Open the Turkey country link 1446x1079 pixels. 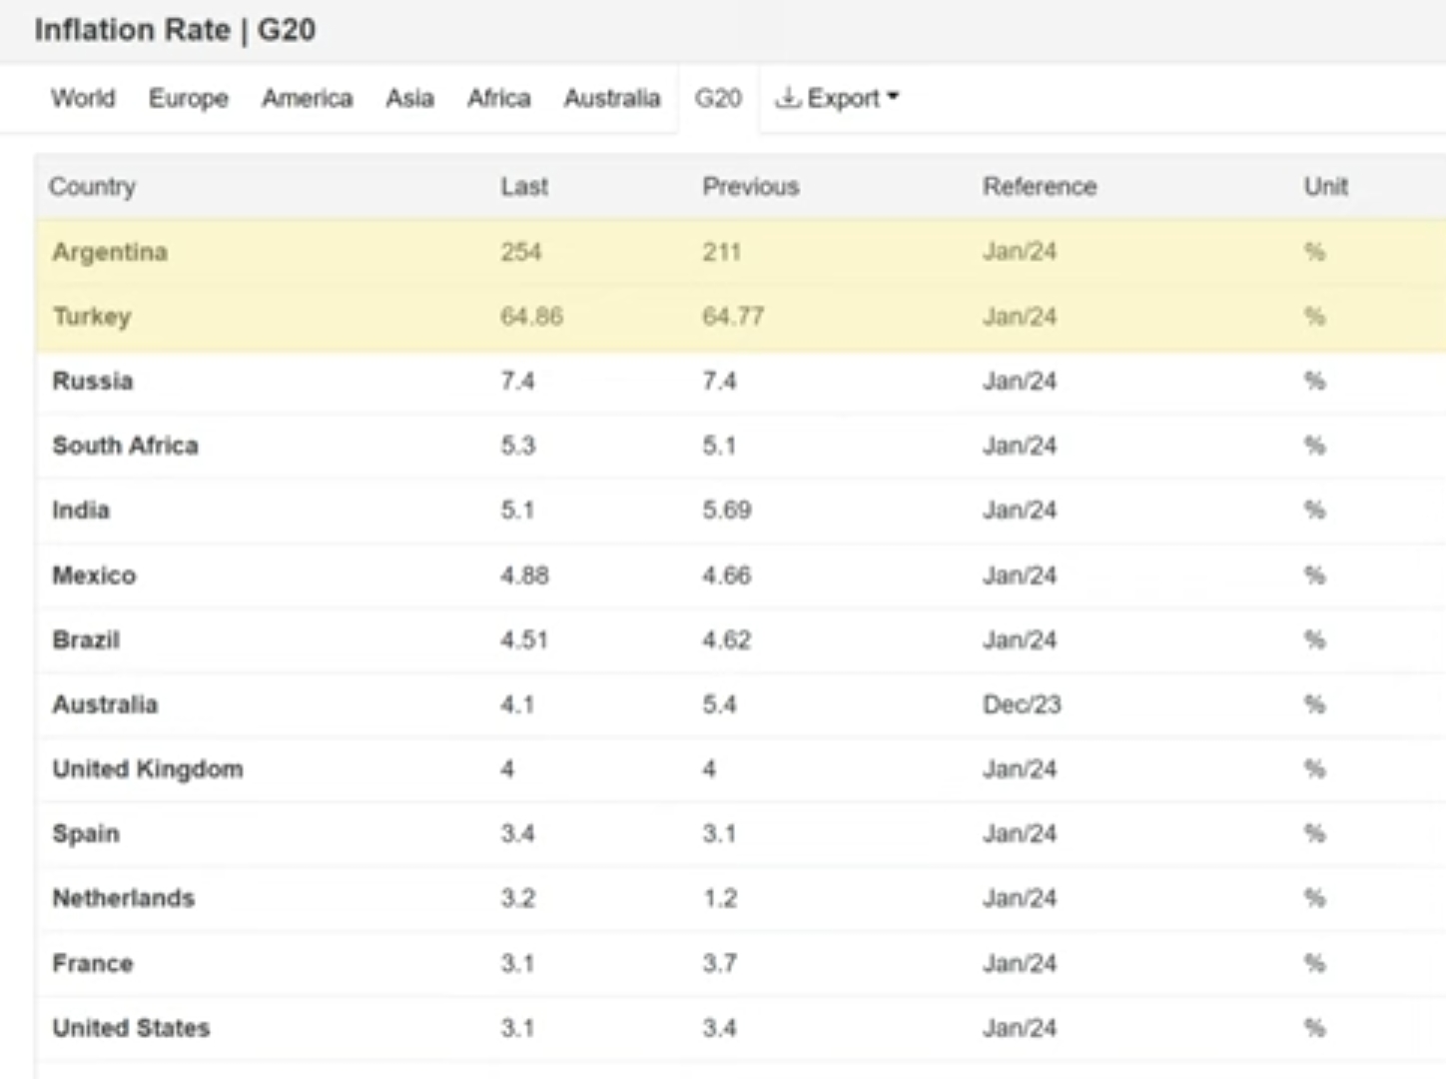point(92,317)
